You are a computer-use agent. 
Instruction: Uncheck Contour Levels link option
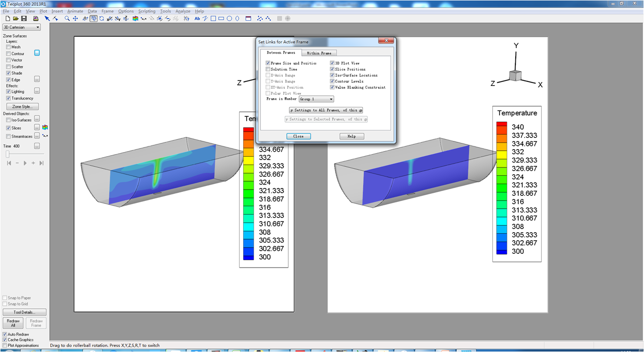[332, 81]
